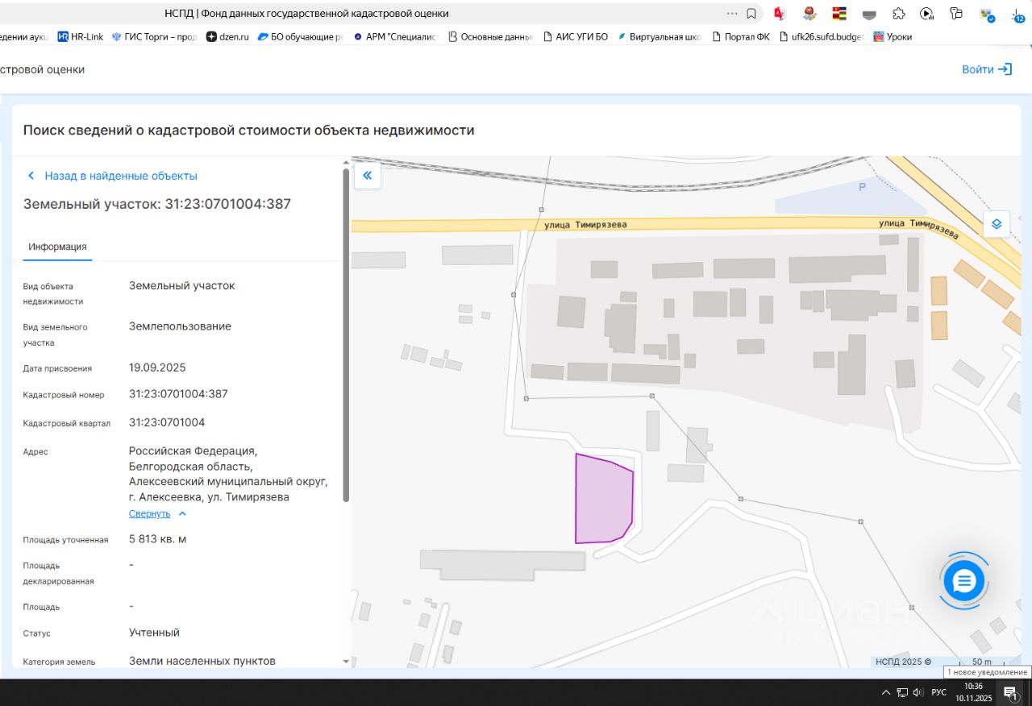Switch the РУС input language
The width and height of the screenshot is (1032, 706).
coord(938,692)
